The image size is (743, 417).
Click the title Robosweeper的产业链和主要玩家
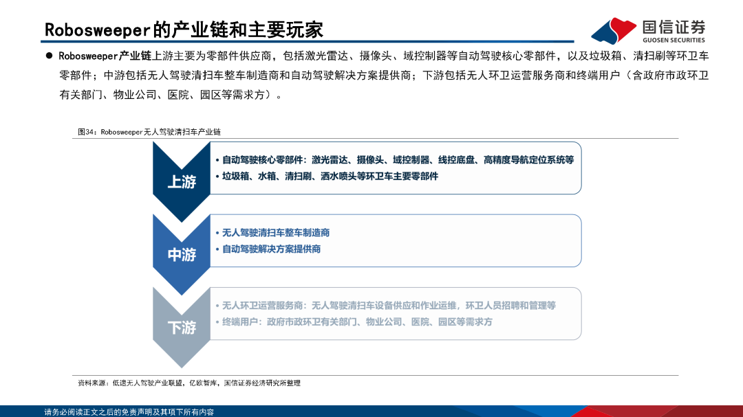[184, 30]
